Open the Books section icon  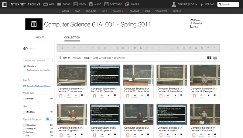[59, 4]
